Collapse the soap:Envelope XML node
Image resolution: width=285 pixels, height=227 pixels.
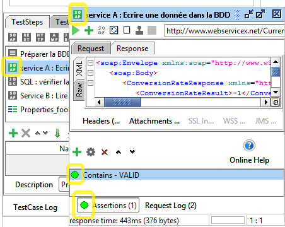(x=90, y=63)
